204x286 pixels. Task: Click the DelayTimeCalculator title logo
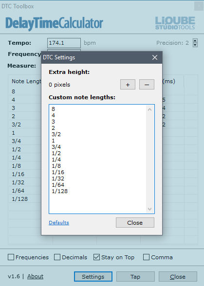click(54, 23)
